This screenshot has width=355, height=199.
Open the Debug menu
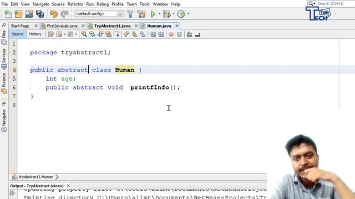point(103,4)
